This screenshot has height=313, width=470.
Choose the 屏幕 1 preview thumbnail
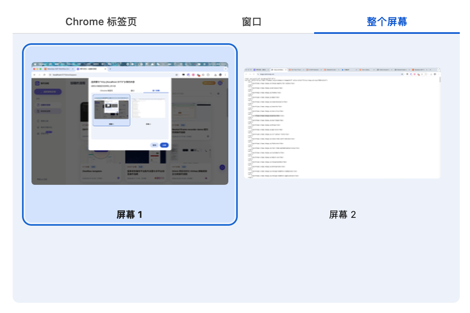pyautogui.click(x=130, y=123)
